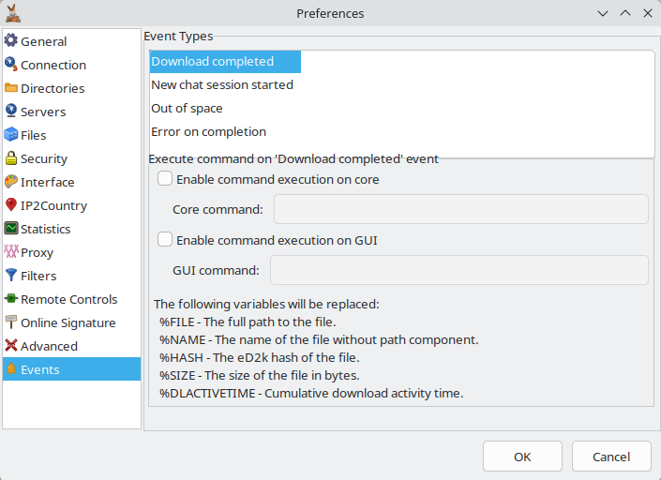Click the General gear icon

[x=11, y=41]
